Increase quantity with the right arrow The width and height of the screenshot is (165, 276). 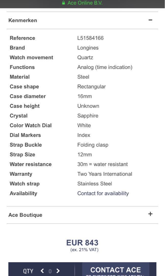(x=58, y=271)
